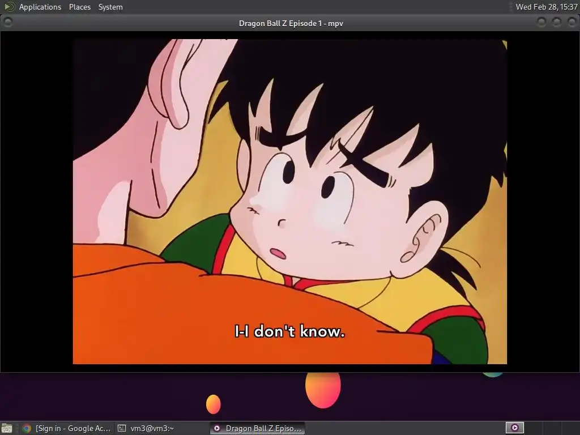Maximize the mpv player window

tap(557, 23)
